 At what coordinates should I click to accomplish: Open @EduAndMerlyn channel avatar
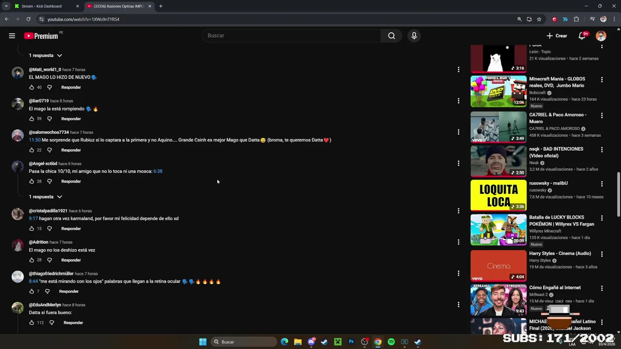click(x=17, y=308)
